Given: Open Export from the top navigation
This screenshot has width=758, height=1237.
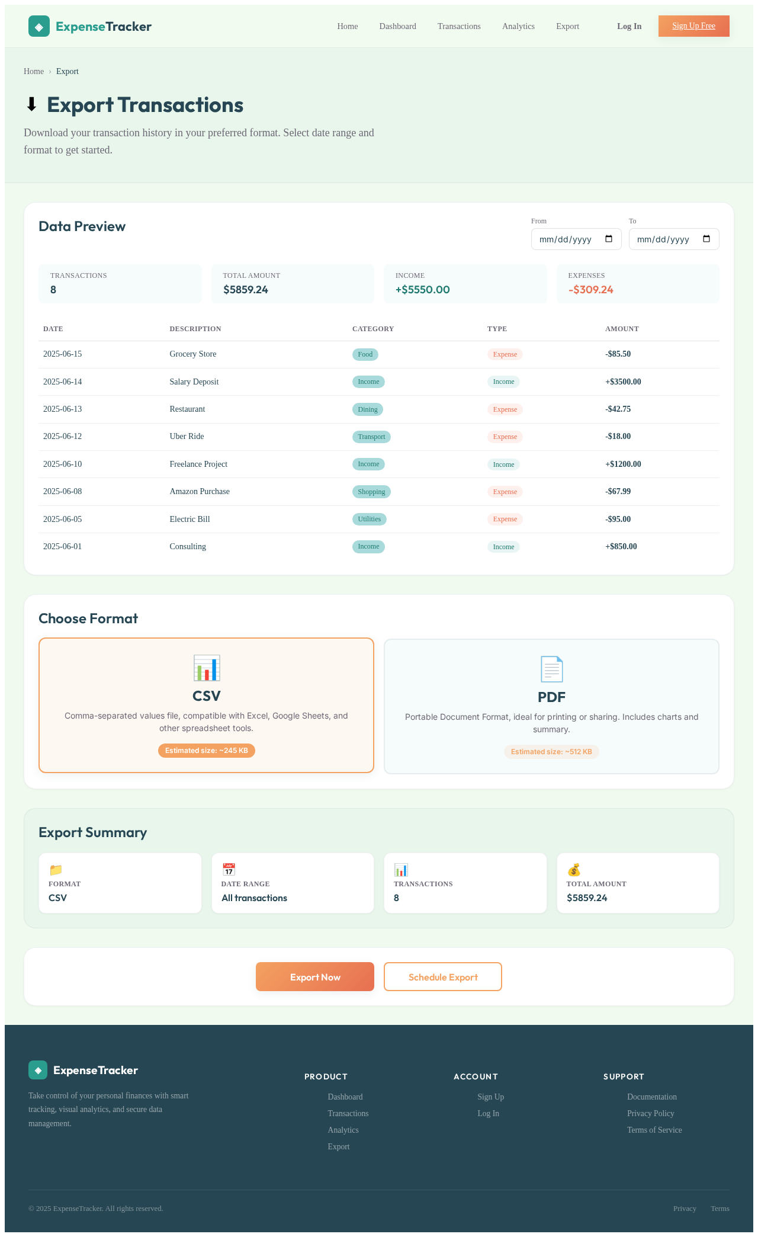Looking at the screenshot, I should (567, 26).
